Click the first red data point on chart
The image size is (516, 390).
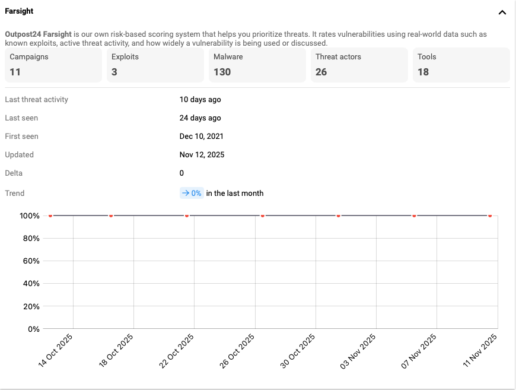tap(50, 215)
